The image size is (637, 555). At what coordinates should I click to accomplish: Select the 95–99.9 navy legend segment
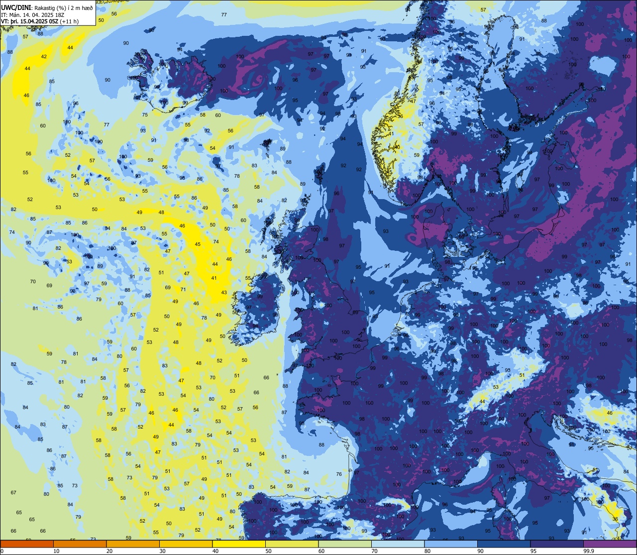coord(557,544)
